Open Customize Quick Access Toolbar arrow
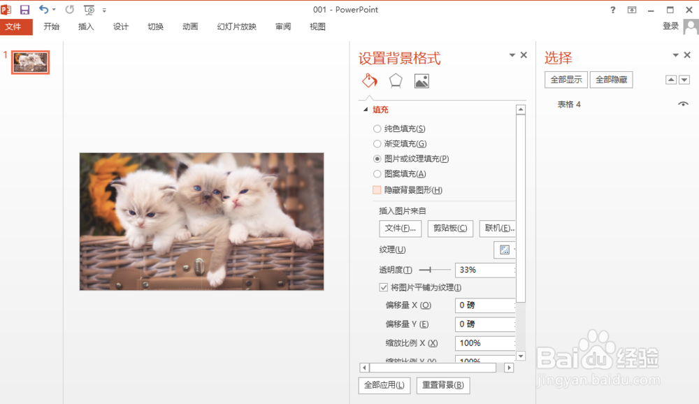Screen dimensions: 699x404 point(104,10)
